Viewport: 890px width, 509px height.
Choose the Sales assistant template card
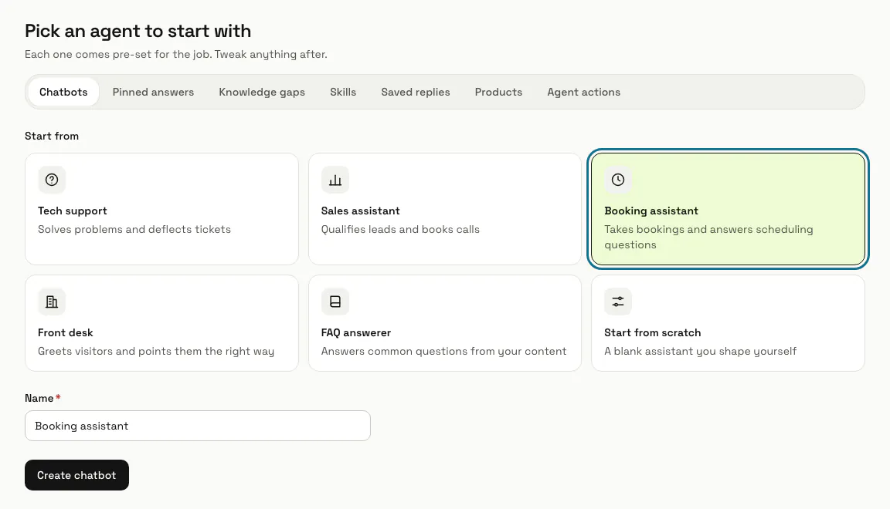[x=445, y=208]
